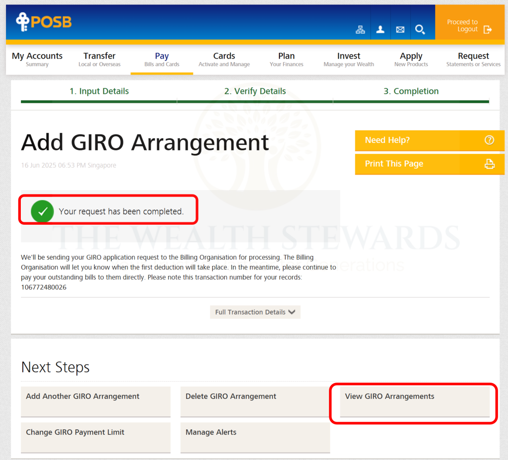Click the search magnifier icon

[x=420, y=30]
